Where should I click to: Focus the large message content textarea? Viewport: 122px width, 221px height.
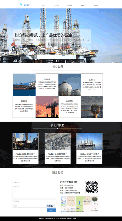(x=34, y=192)
